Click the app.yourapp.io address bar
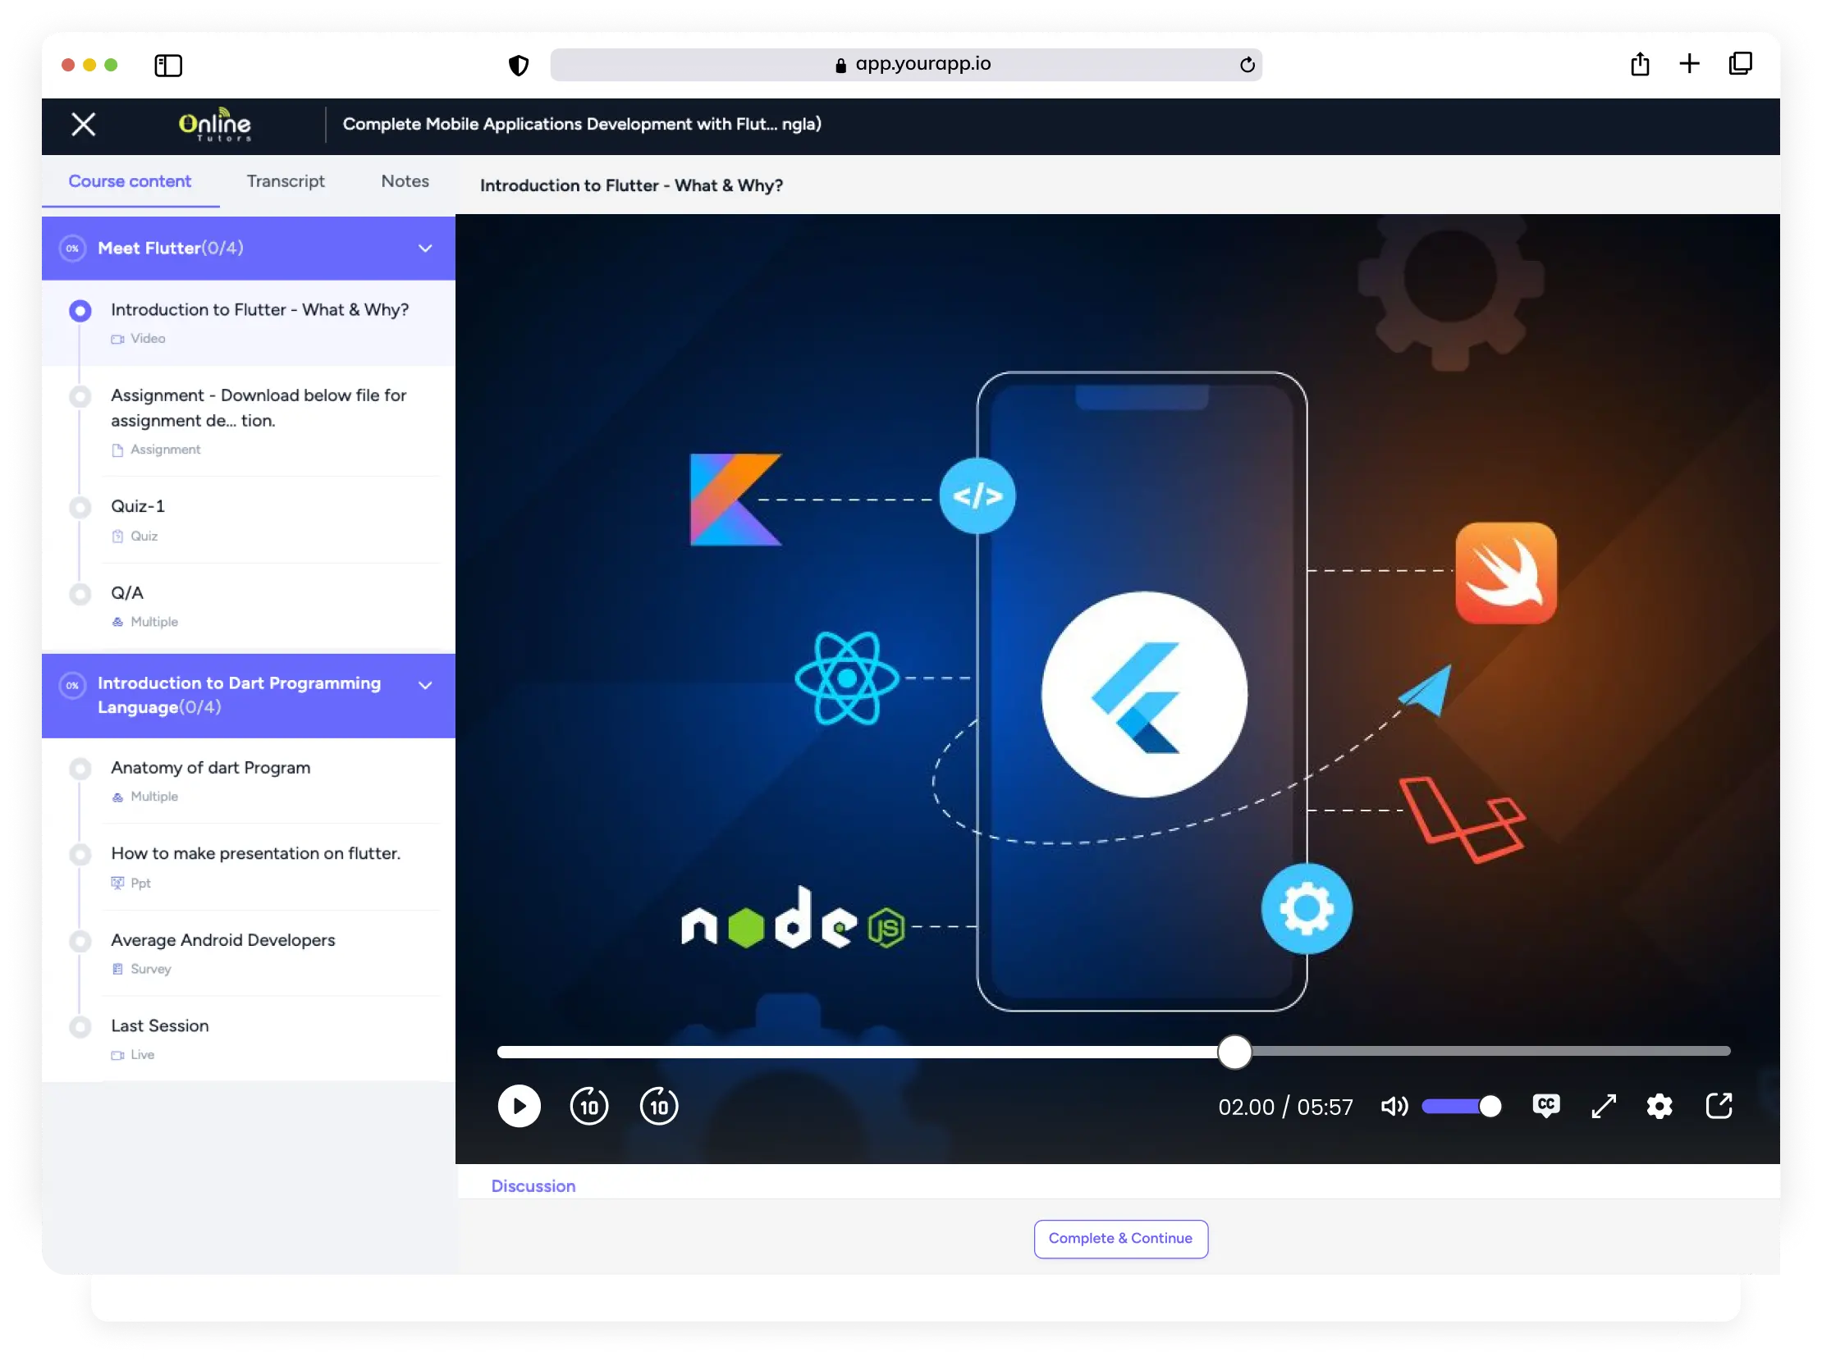 point(905,64)
